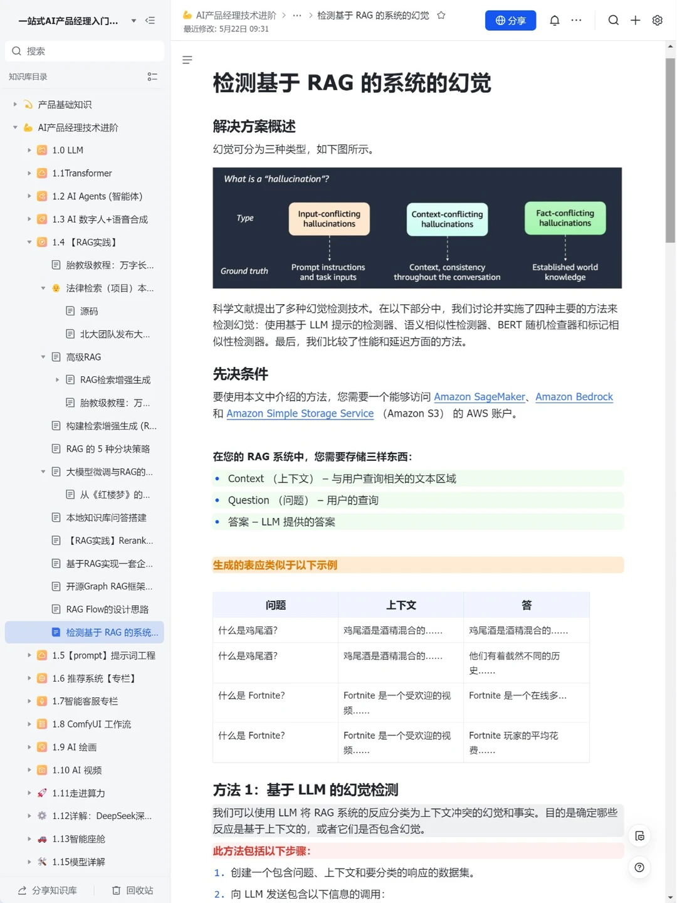Viewport: 677px width, 903px height.
Task: Open the Amazon SageMaker link
Action: point(480,396)
